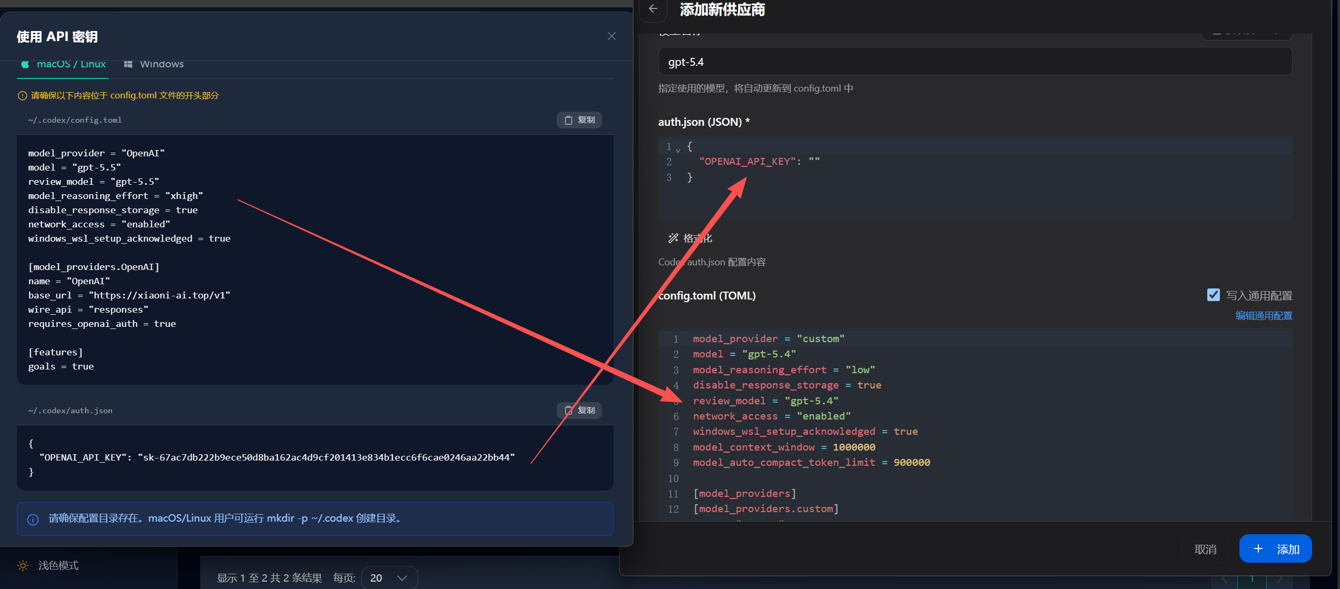Click the model_reasoning_effort = "low" line
The image size is (1340, 589).
[784, 370]
